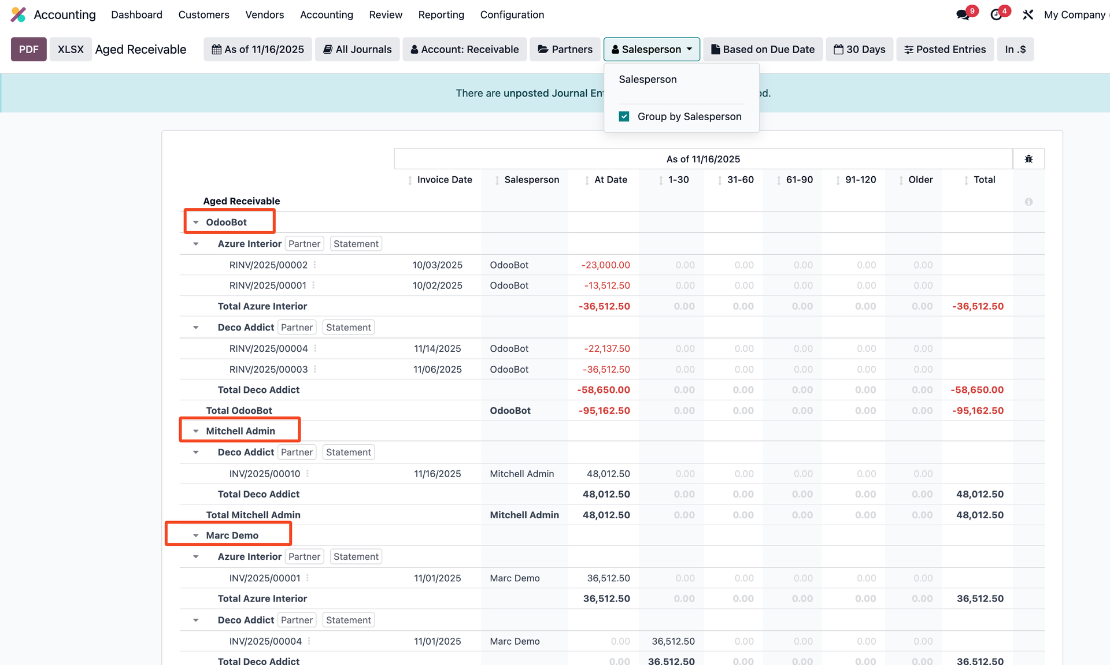Export the report as PDF
Viewport: 1110px width, 665px height.
tap(28, 49)
